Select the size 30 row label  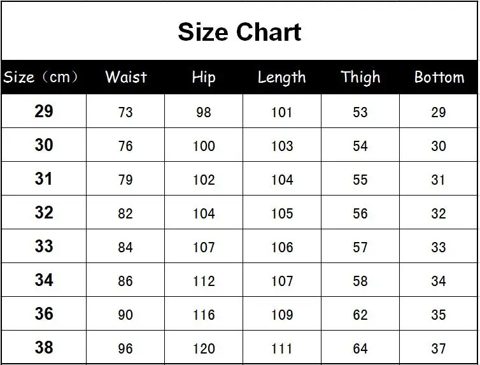pyautogui.click(x=44, y=145)
